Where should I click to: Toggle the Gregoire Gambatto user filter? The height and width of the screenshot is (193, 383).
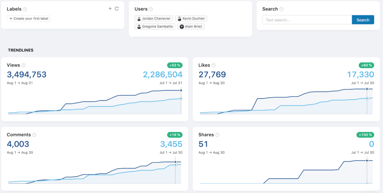coord(155,27)
